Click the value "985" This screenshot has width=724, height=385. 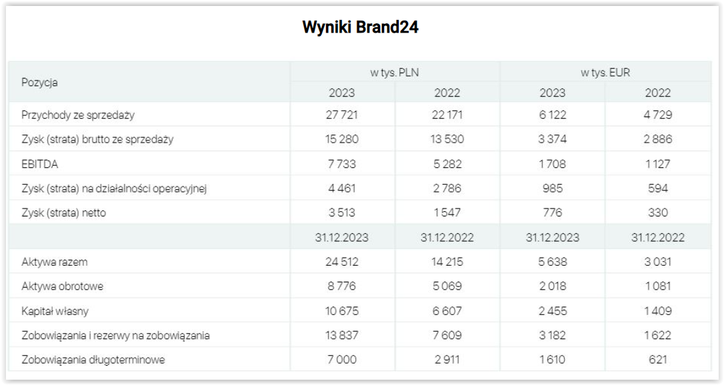pos(552,188)
